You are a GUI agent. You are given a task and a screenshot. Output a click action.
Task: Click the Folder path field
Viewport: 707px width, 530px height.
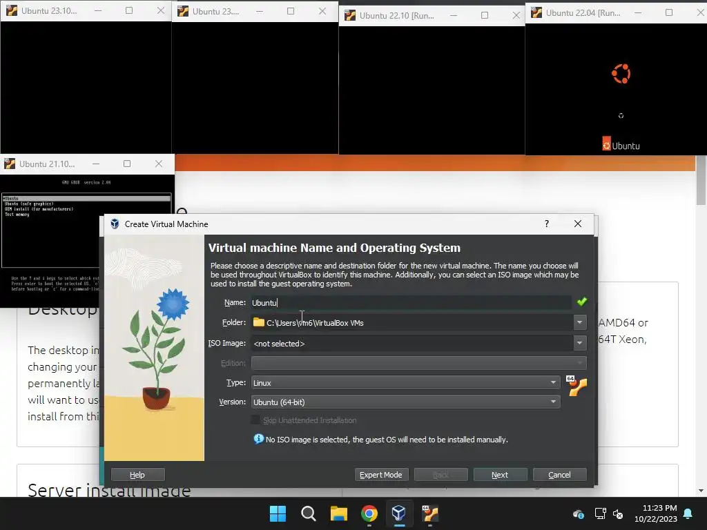(412, 323)
